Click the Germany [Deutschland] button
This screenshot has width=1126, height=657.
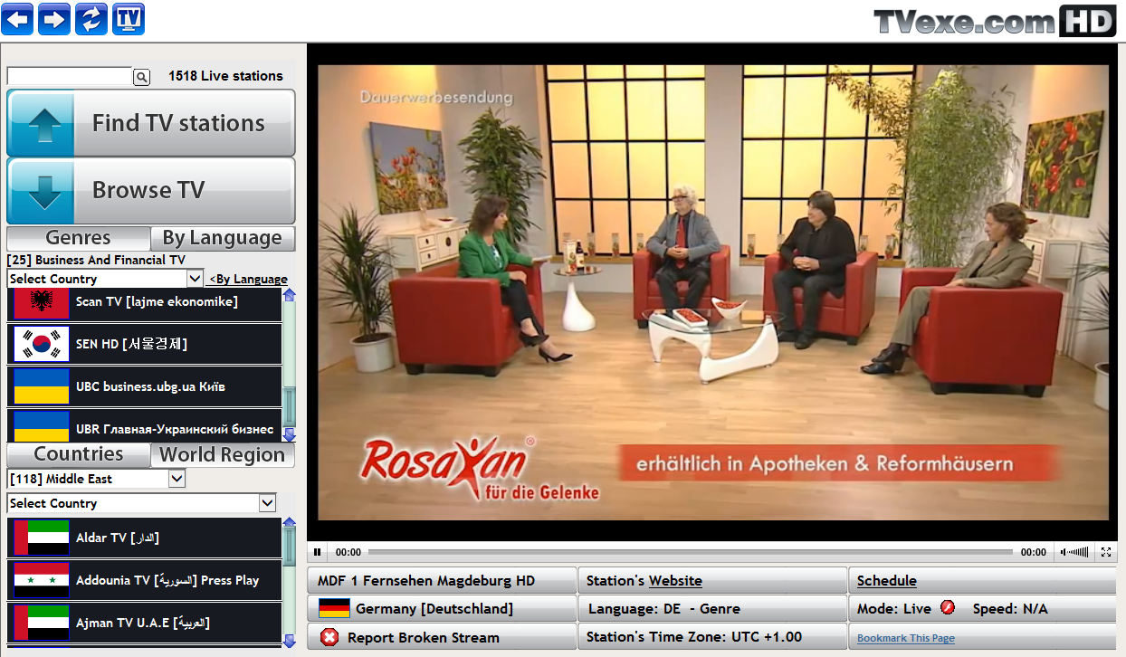(x=442, y=608)
